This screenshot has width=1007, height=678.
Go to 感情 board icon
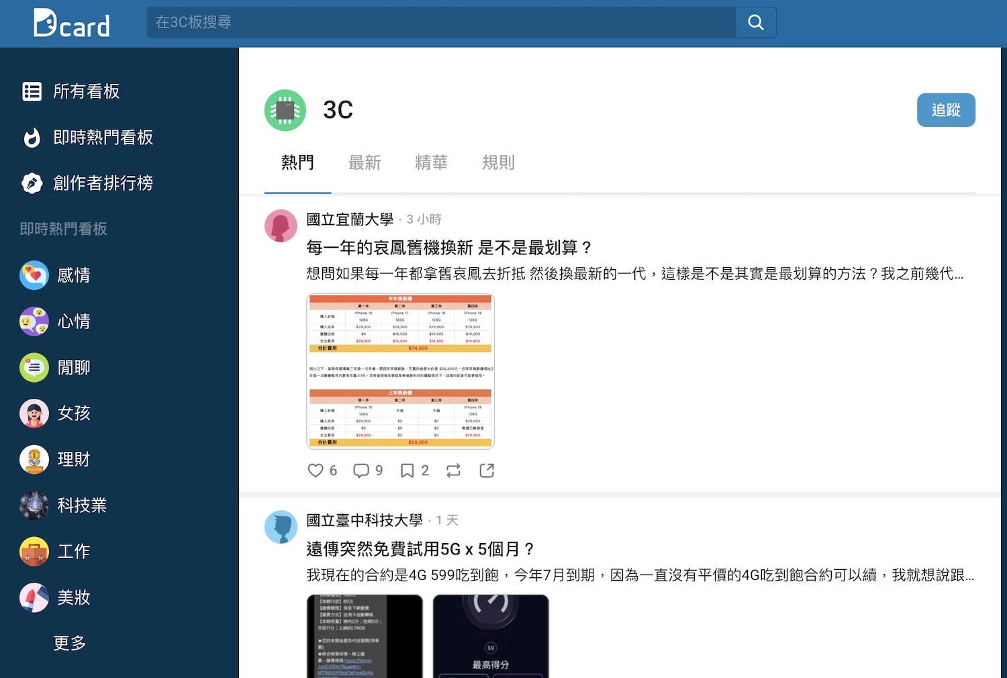pos(34,275)
